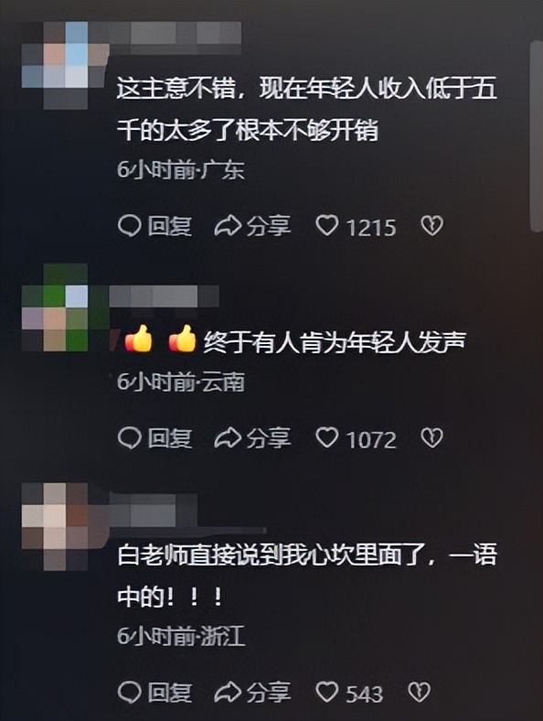Dislike the Zhejiang comment via broken heart

coord(419,692)
